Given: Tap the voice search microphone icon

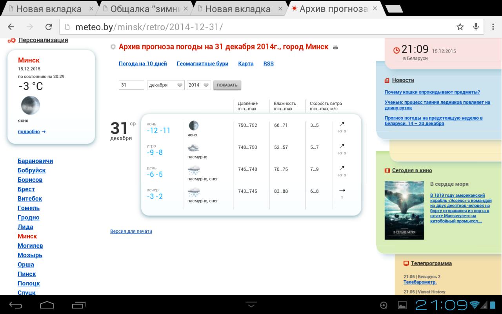Looking at the screenshot, I should click(476, 27).
